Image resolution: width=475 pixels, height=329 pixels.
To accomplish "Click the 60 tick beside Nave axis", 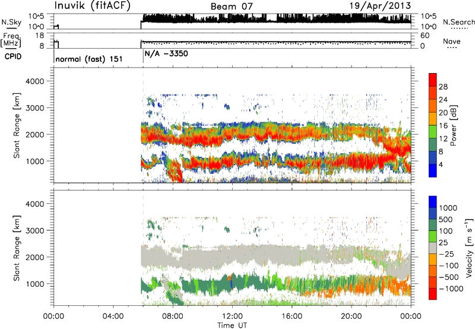I will (425, 36).
